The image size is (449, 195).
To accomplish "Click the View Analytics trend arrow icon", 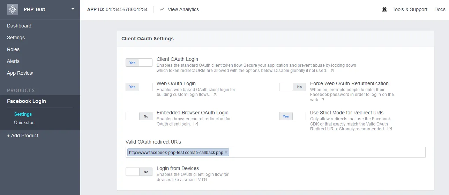I will 162,9.
